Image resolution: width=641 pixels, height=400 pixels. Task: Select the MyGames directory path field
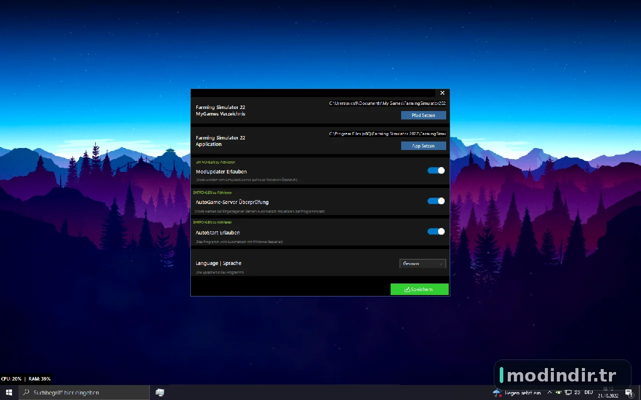(387, 103)
